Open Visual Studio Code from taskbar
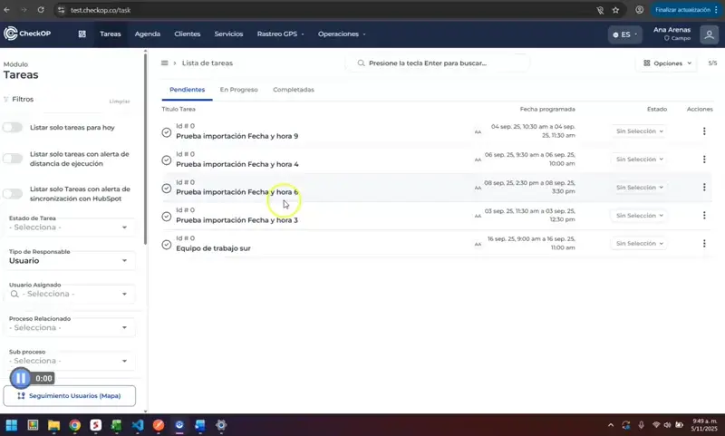 pyautogui.click(x=138, y=425)
